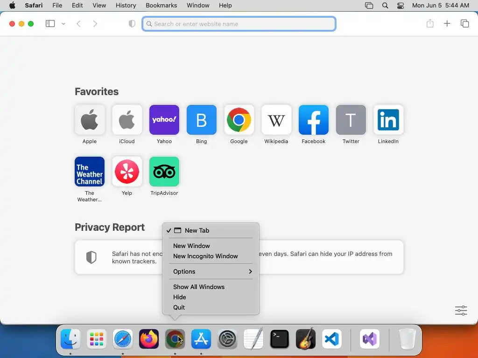Open the Facebook favorite

click(x=314, y=120)
